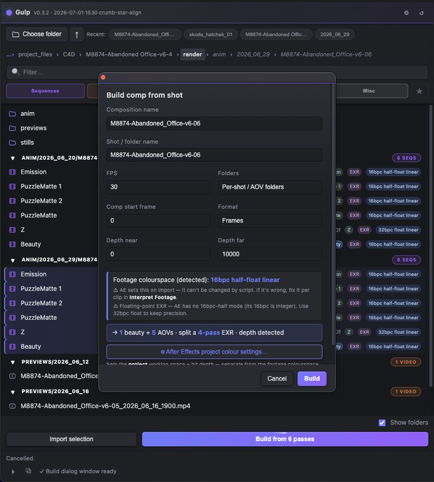Click the Comp start frame field
This screenshot has height=482, width=434.
click(158, 221)
